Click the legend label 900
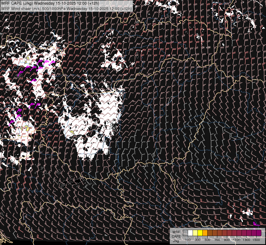266x245 pixels. coord(227,240)
